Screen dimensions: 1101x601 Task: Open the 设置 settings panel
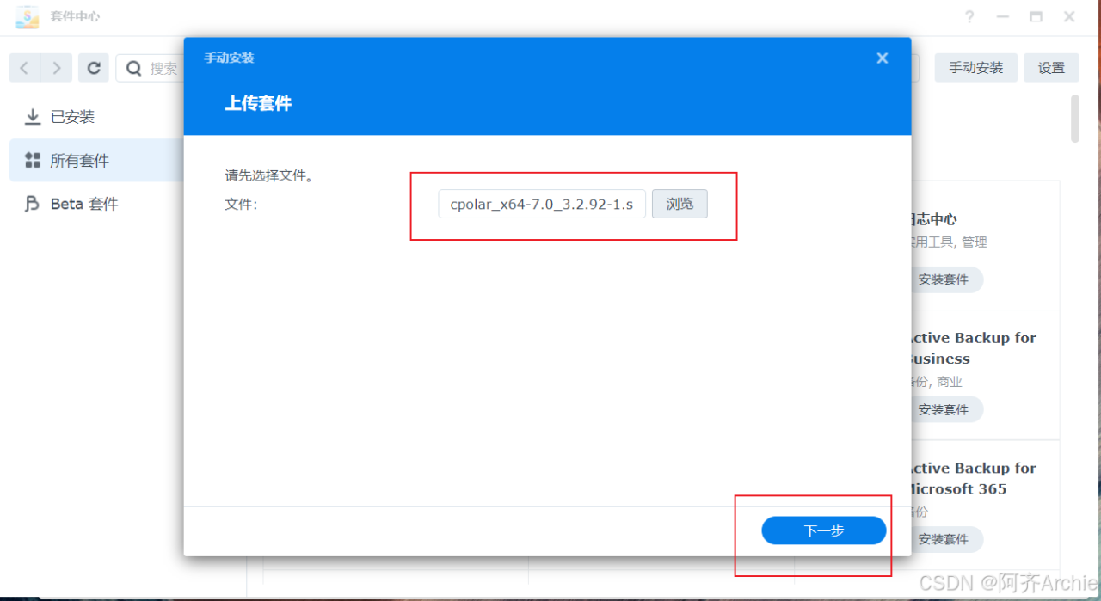click(1051, 68)
